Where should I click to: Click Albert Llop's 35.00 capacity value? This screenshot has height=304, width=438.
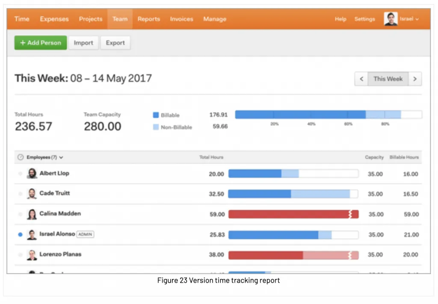pyautogui.click(x=375, y=174)
